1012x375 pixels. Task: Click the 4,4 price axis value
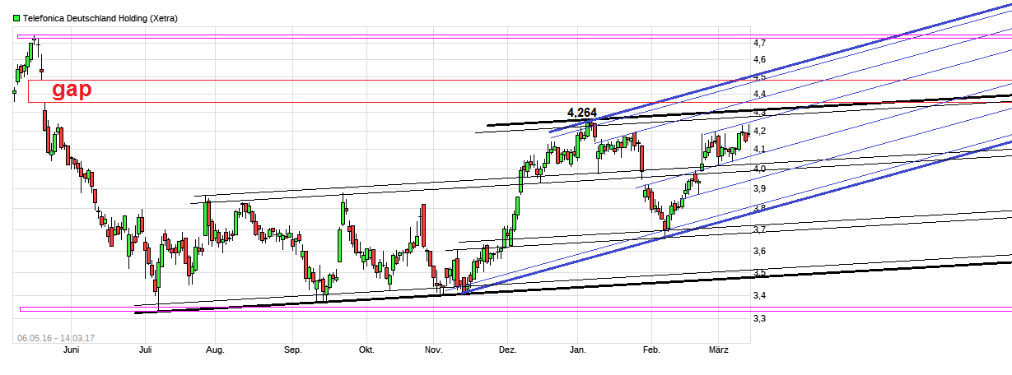(759, 95)
